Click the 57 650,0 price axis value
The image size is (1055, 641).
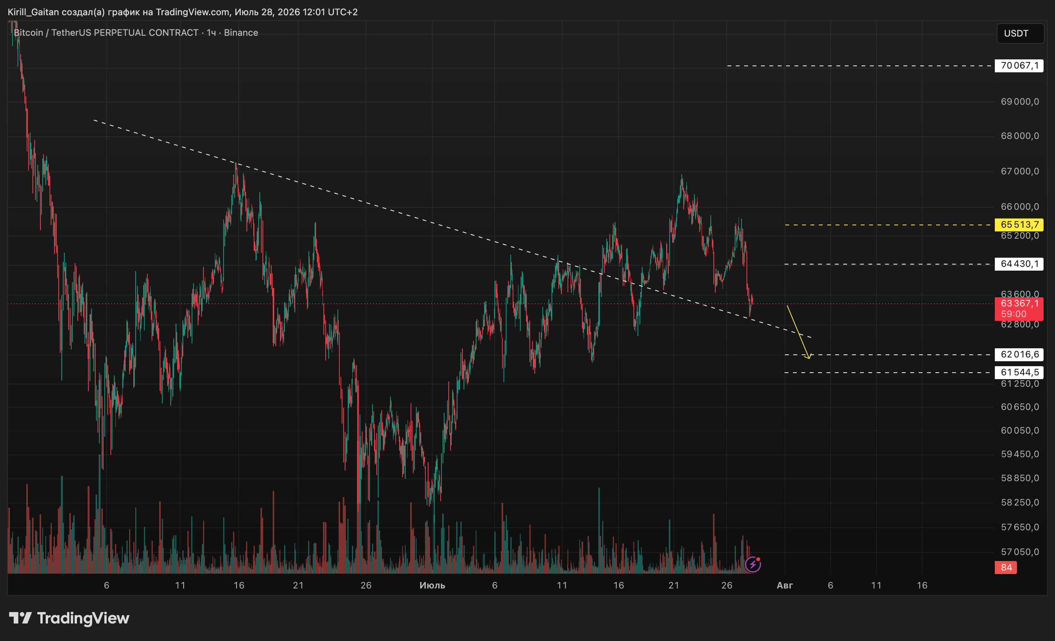1020,527
